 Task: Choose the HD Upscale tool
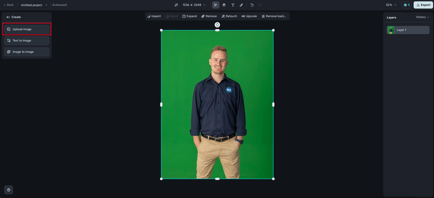(x=249, y=16)
